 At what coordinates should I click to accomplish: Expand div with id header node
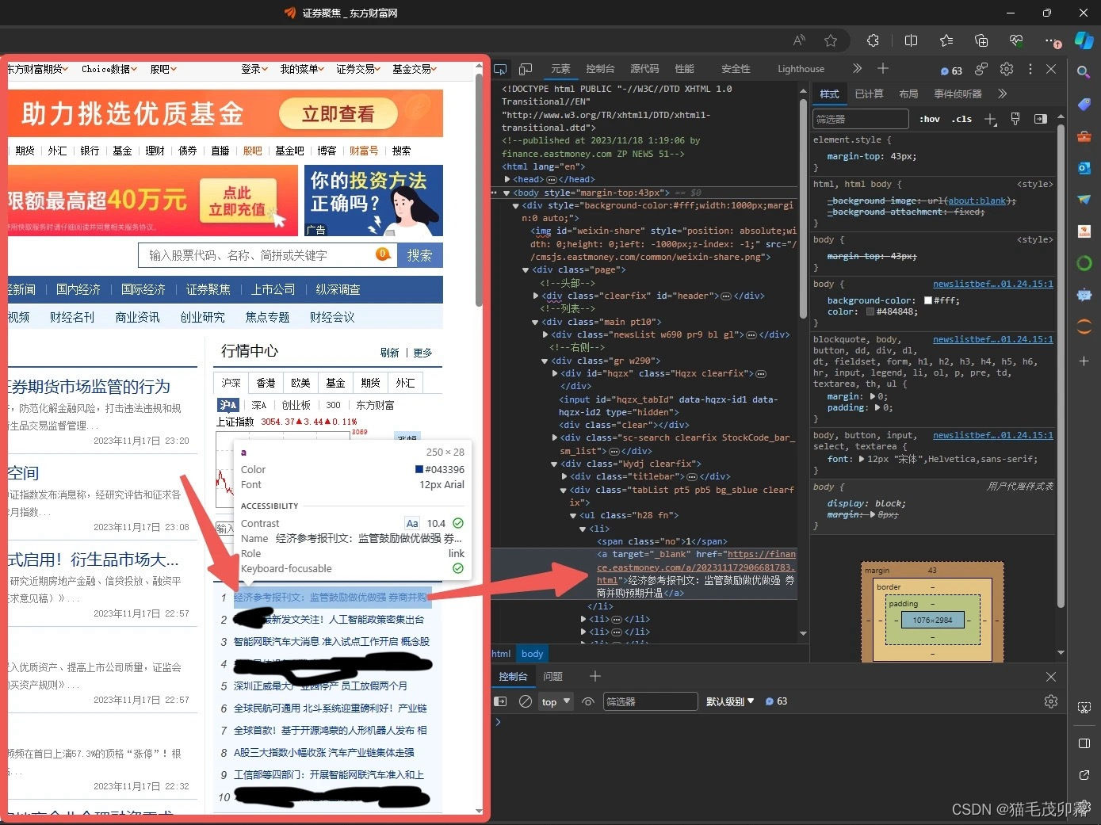click(536, 296)
